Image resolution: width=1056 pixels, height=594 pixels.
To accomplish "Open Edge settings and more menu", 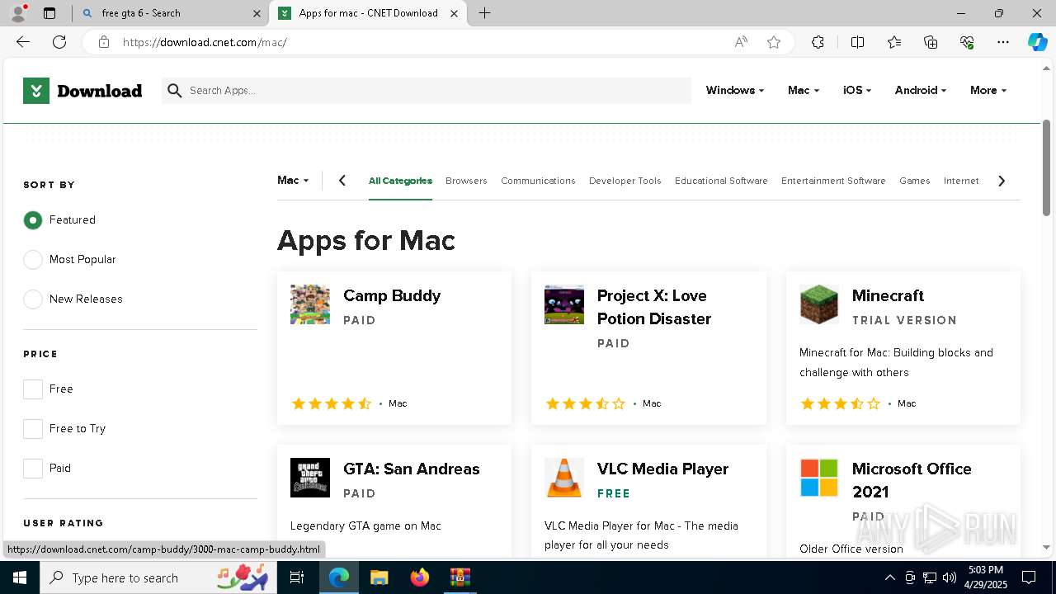I will pyautogui.click(x=1003, y=42).
